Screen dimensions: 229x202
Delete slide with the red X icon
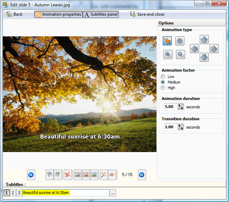pyautogui.click(x=68, y=175)
